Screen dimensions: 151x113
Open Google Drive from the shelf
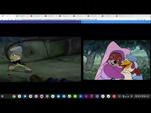[70, 96]
